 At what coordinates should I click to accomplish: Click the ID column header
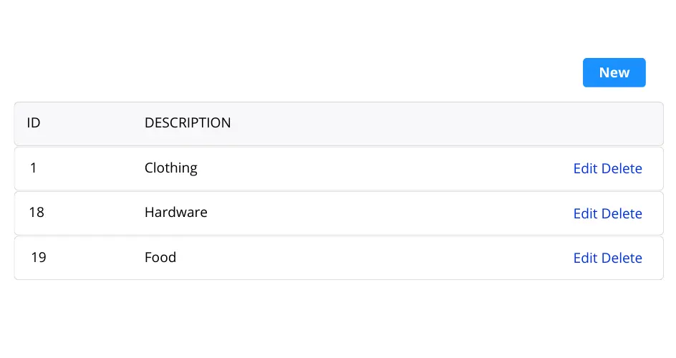coord(34,122)
